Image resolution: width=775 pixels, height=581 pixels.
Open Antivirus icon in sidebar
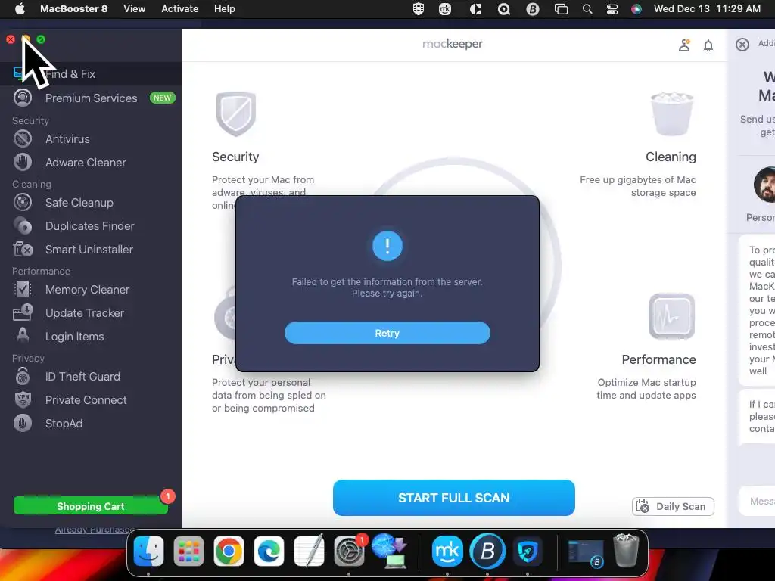point(23,139)
